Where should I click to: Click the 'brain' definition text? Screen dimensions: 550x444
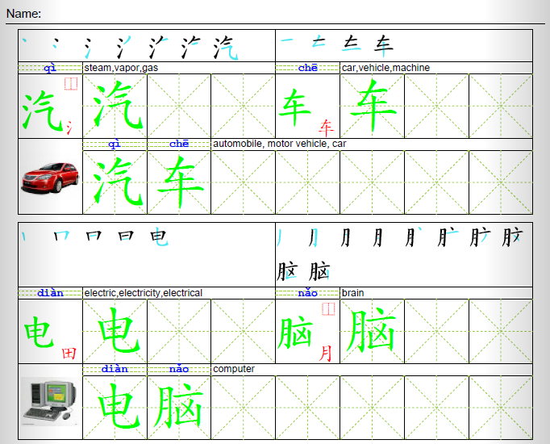(352, 293)
